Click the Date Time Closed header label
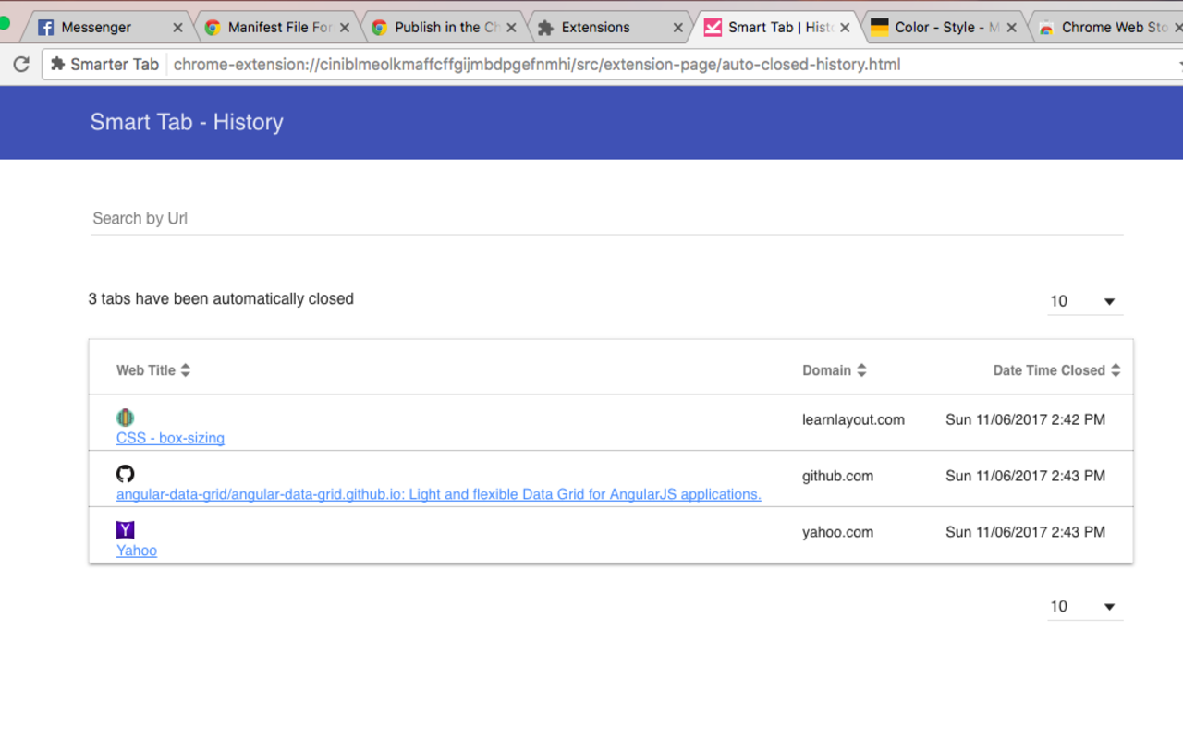The image size is (1183, 739). [1049, 370]
